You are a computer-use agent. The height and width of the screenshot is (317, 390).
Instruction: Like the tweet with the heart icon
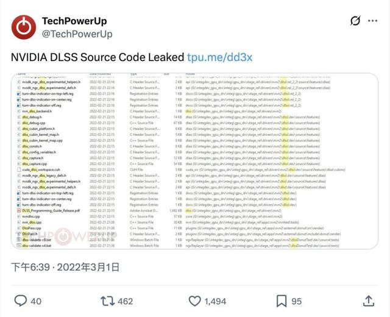point(195,301)
